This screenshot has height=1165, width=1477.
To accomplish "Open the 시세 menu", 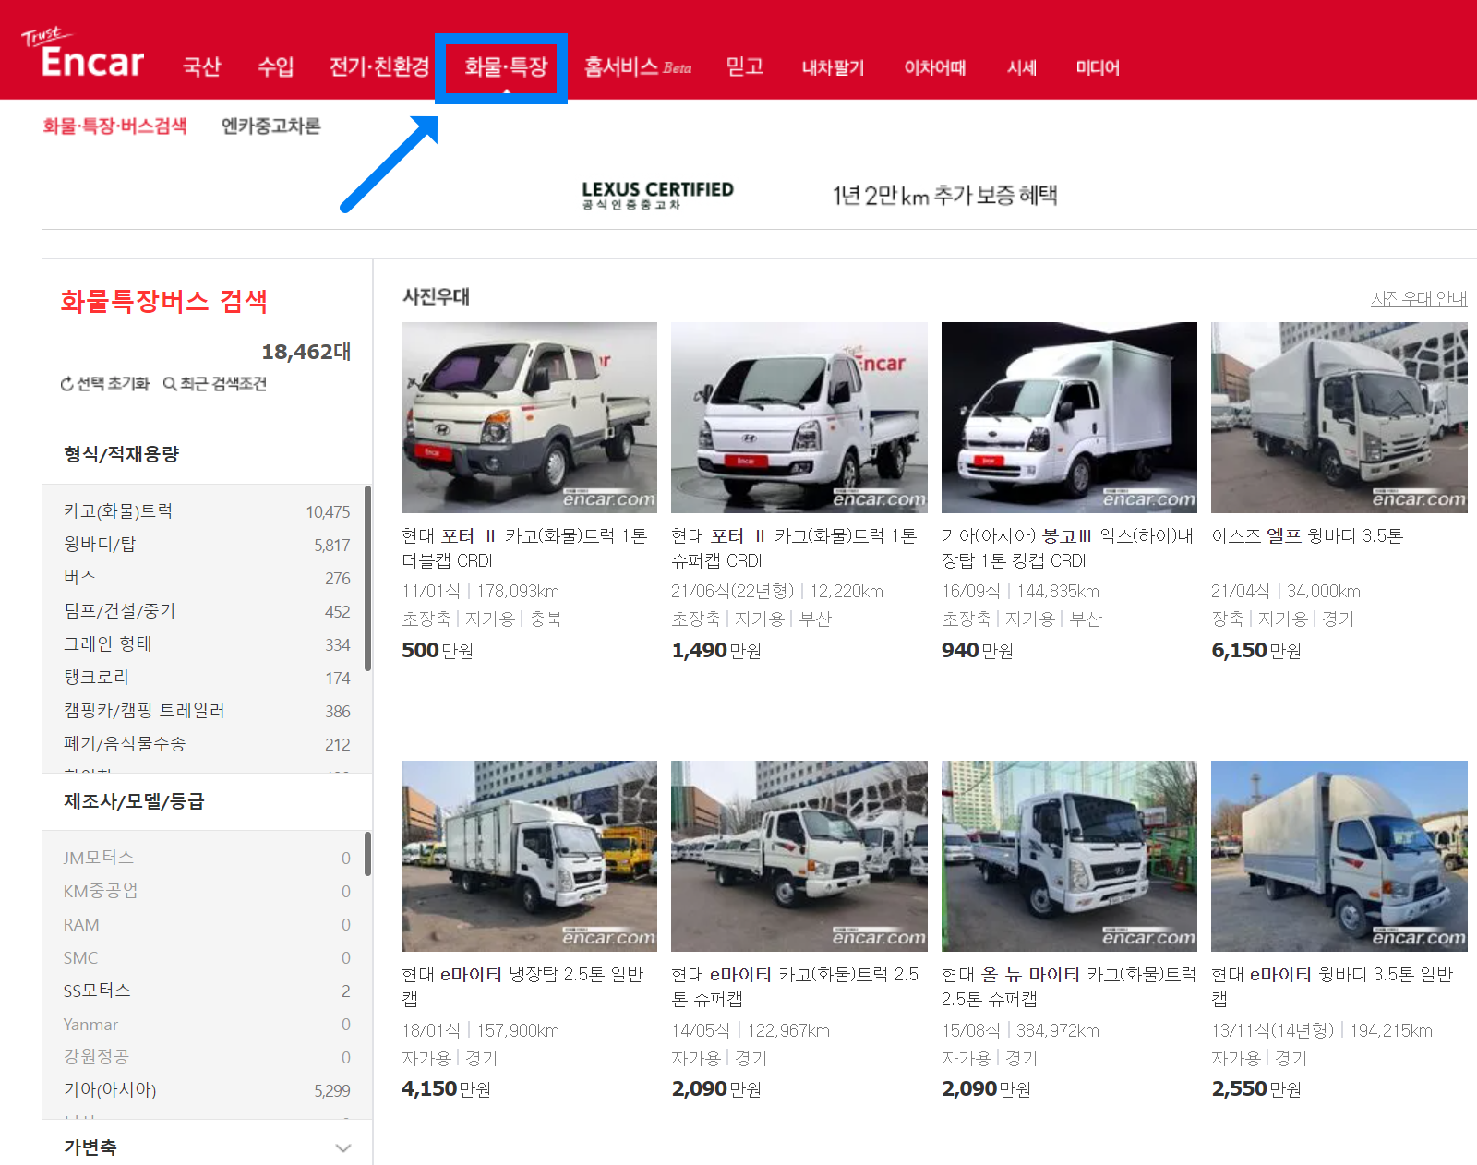I will [1022, 67].
